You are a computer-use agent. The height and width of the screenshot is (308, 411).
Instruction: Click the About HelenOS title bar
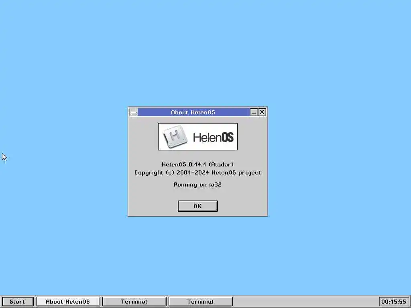point(193,112)
